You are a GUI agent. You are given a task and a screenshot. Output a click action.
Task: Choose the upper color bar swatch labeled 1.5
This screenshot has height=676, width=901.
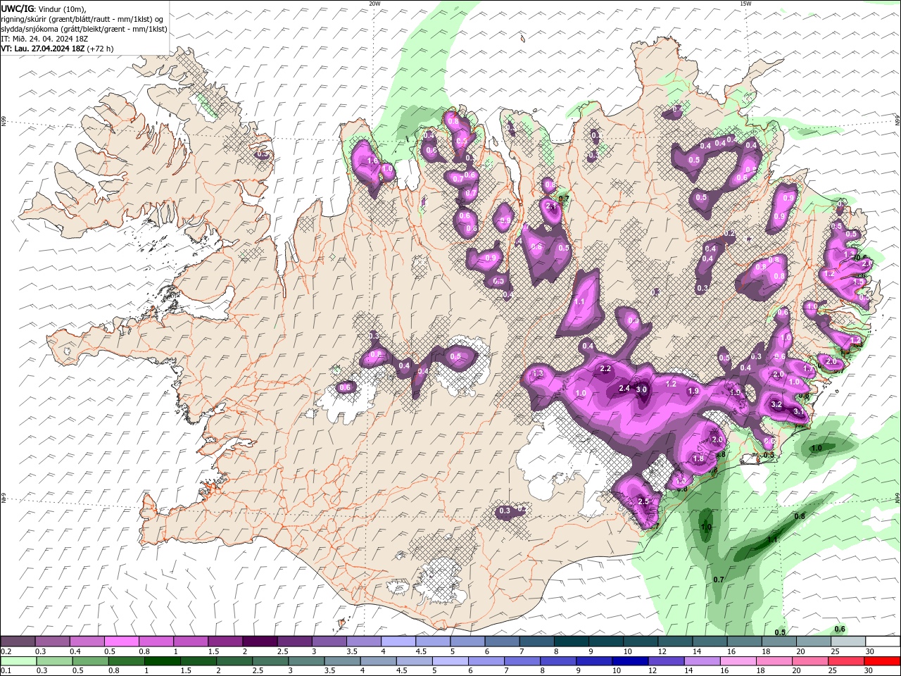click(x=225, y=641)
